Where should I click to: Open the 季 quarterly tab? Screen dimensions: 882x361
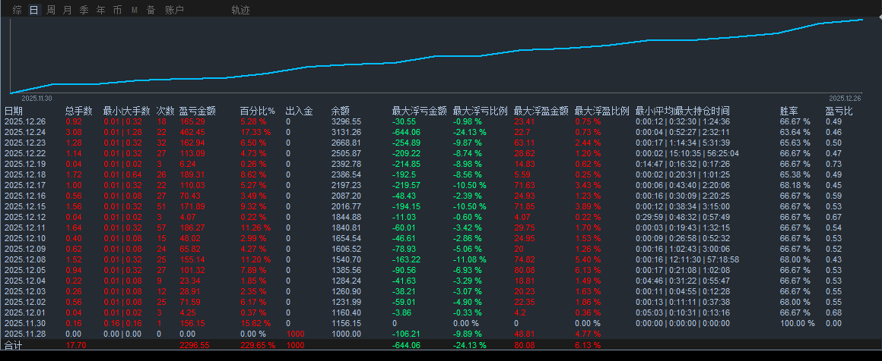tap(84, 10)
